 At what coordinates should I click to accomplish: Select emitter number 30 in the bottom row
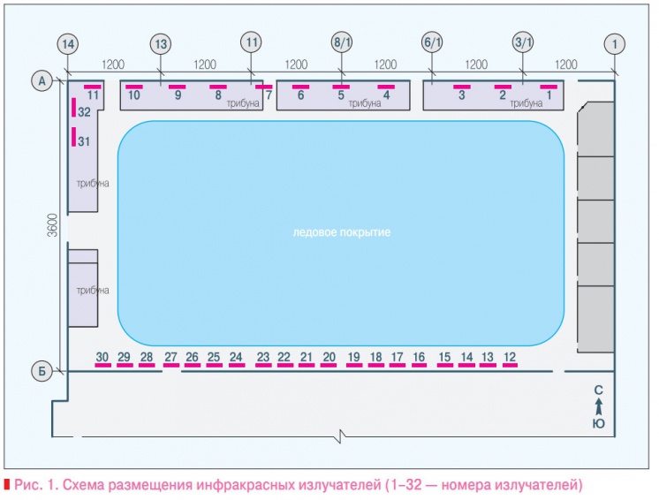tap(102, 358)
